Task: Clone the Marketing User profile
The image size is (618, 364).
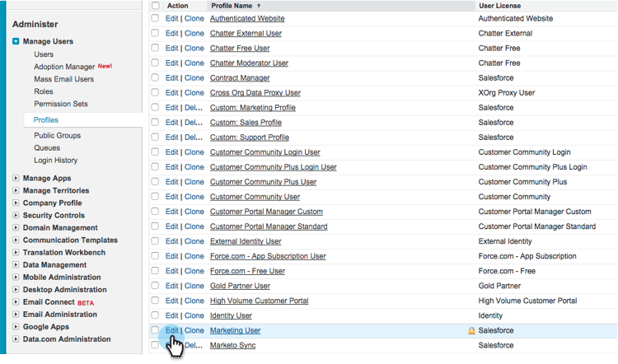Action: [194, 330]
